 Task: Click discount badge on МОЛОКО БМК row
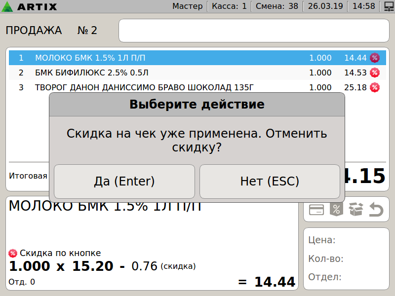(375, 58)
